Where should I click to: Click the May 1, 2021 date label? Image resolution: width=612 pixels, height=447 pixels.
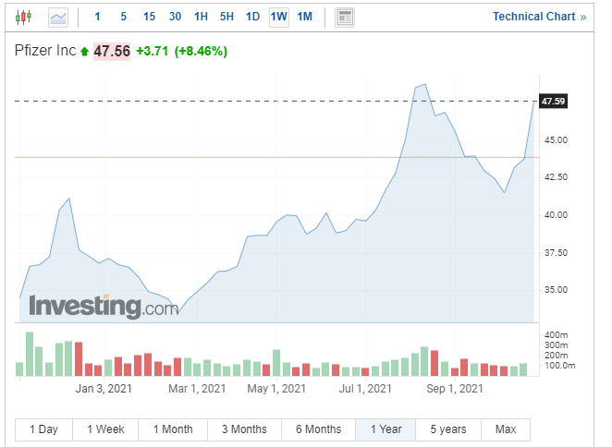tap(276, 389)
